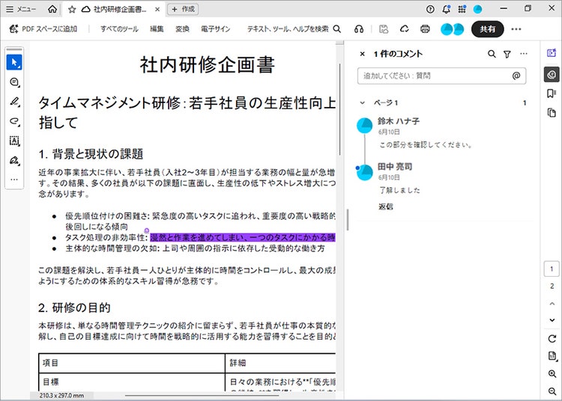Open the notifications bell
This screenshot has width=562, height=401.
pyautogui.click(x=446, y=9)
